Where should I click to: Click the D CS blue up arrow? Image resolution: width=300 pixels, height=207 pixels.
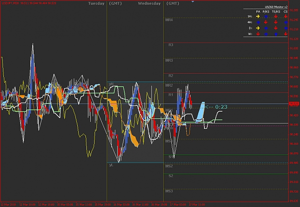pyautogui.click(x=286, y=28)
